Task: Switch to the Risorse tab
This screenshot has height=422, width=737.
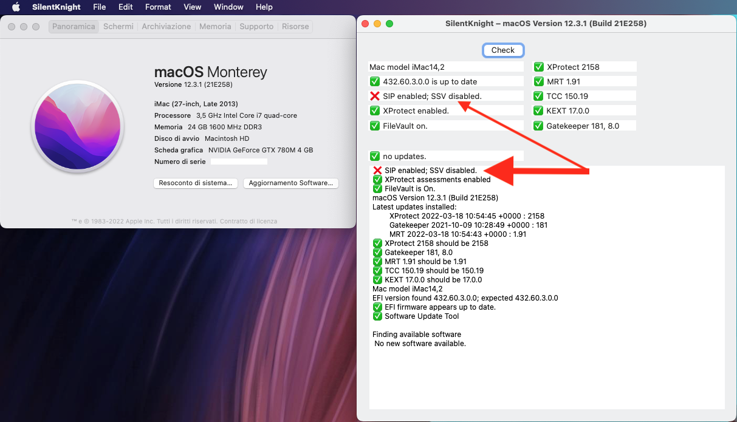Action: [x=295, y=27]
